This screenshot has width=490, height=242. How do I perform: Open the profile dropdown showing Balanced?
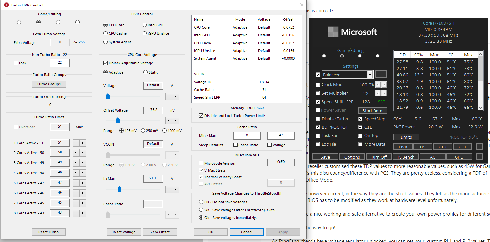[370, 75]
